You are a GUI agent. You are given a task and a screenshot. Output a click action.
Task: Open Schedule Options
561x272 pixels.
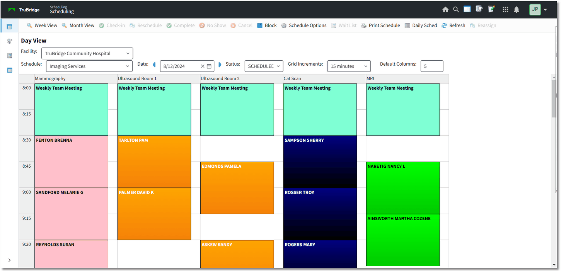304,25
